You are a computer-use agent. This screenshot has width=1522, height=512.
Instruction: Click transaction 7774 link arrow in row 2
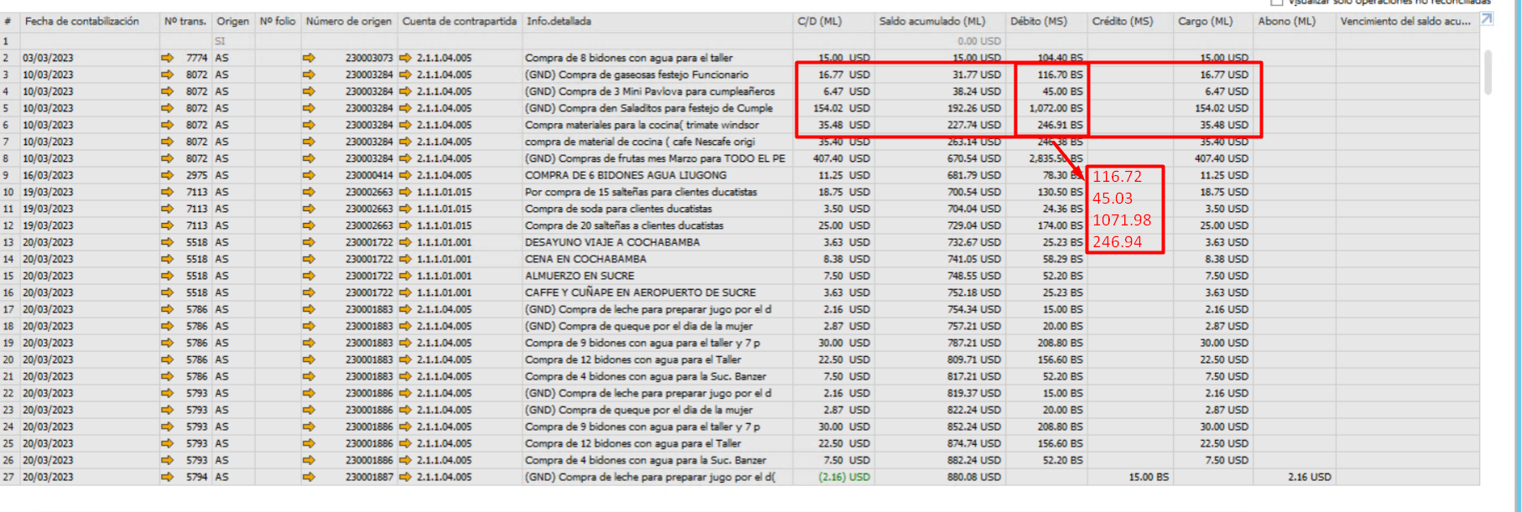(167, 58)
